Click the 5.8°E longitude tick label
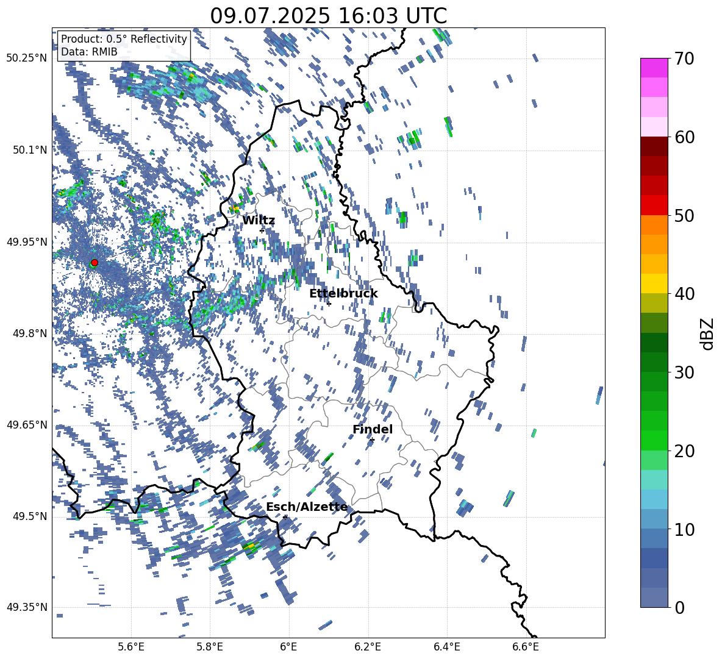The height and width of the screenshot is (659, 722). 210,647
